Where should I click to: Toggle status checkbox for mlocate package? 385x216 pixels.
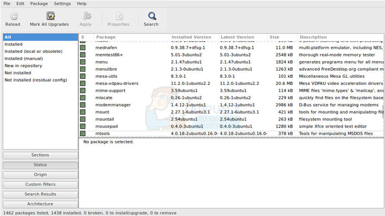[x=82, y=98]
